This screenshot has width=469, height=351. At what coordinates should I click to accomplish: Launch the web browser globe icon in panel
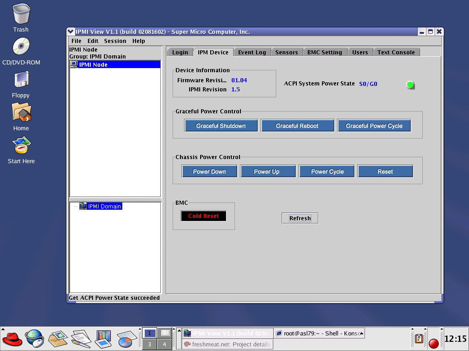[34, 339]
